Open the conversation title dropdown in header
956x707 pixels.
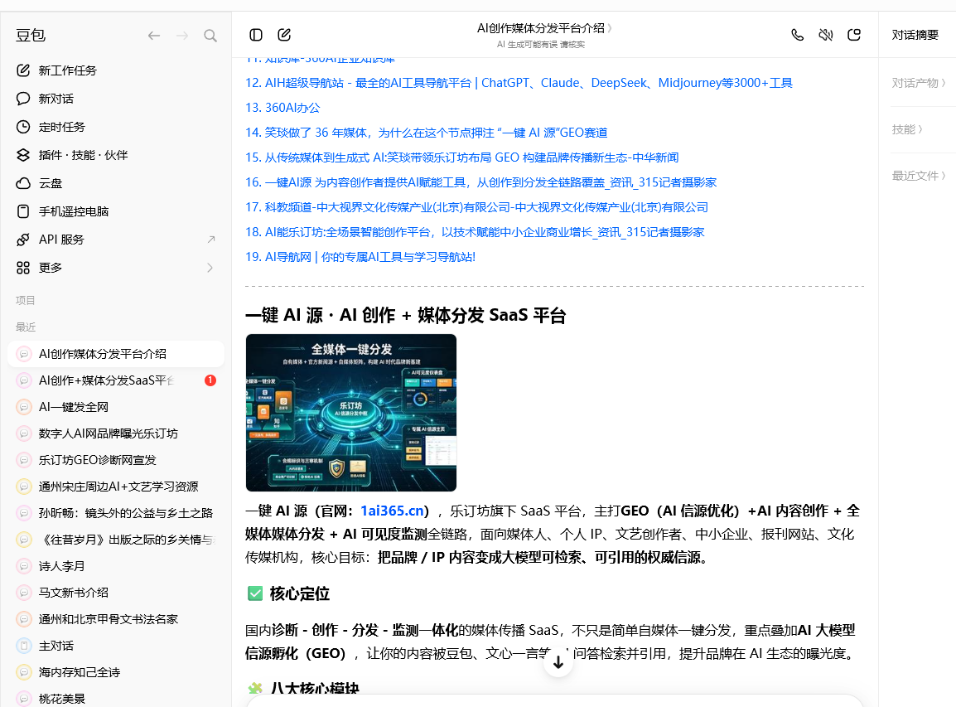pos(543,28)
